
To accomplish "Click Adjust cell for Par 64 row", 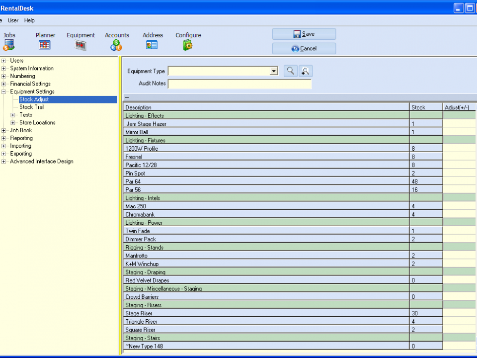I will pos(459,181).
